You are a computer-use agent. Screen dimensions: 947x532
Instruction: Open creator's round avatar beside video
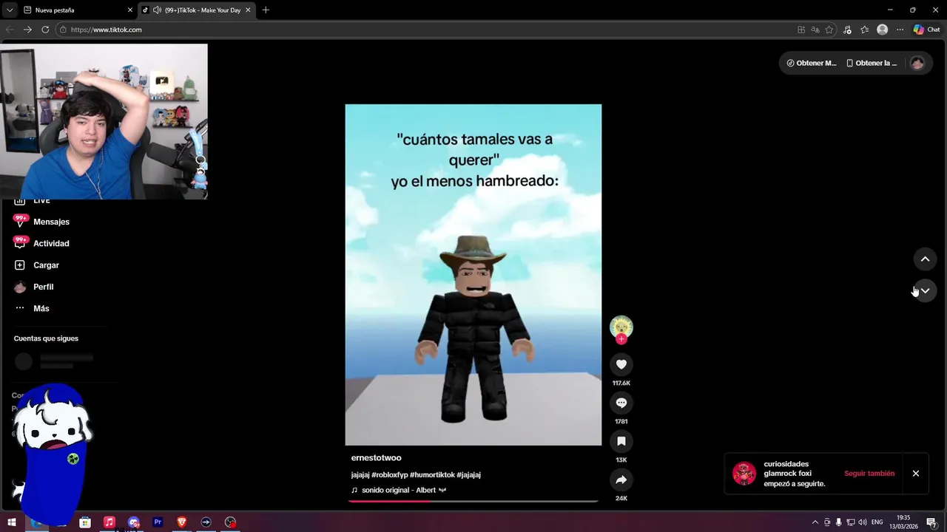[621, 327]
